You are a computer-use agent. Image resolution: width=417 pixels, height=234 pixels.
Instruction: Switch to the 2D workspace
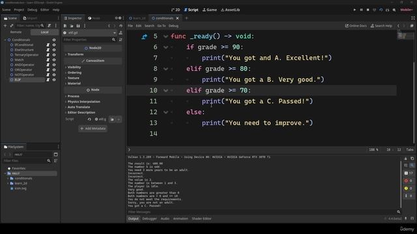175,10
